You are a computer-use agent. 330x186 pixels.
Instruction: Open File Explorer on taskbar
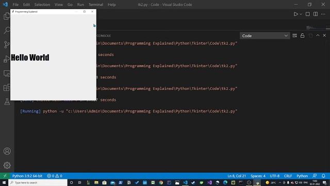pyautogui.click(x=96, y=182)
